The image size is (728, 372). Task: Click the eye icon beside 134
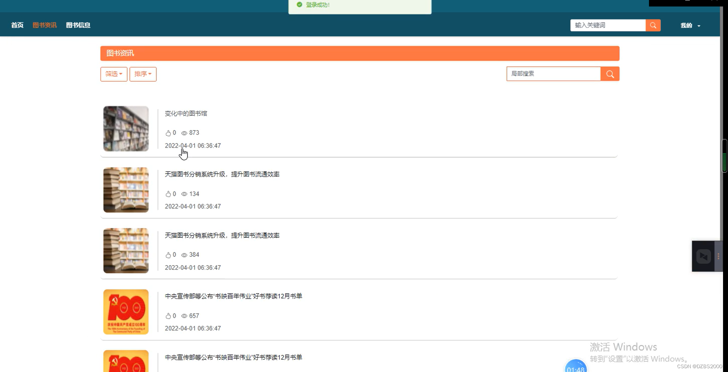coord(184,194)
